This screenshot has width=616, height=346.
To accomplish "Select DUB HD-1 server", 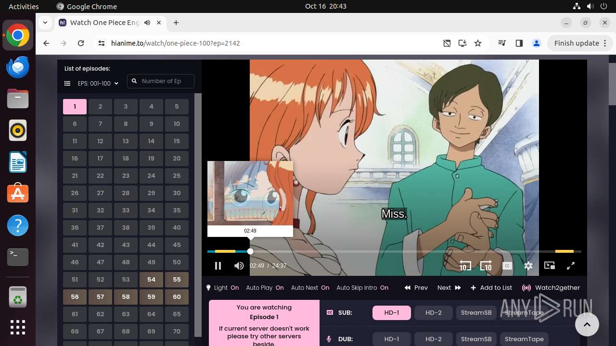I will pos(392,339).
